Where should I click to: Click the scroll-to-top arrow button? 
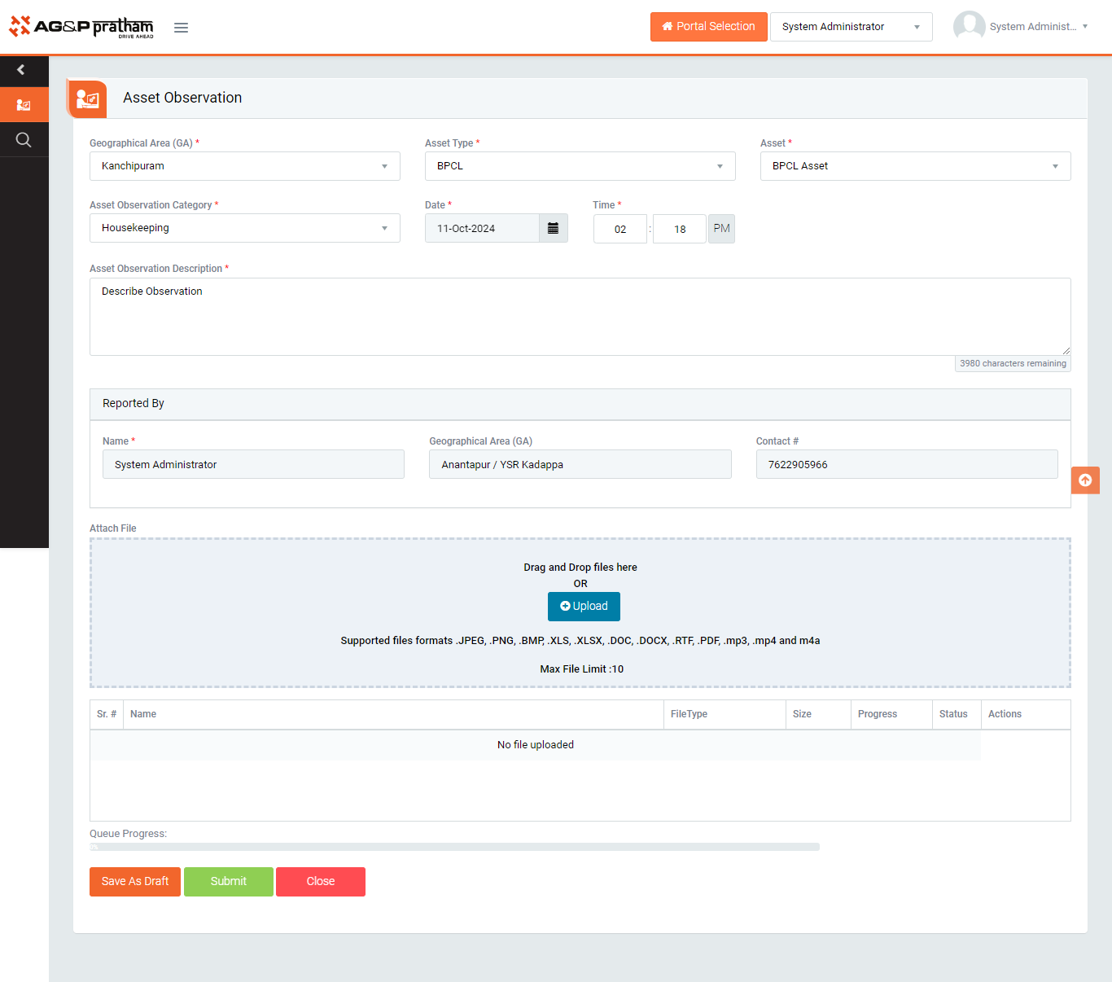[1084, 480]
